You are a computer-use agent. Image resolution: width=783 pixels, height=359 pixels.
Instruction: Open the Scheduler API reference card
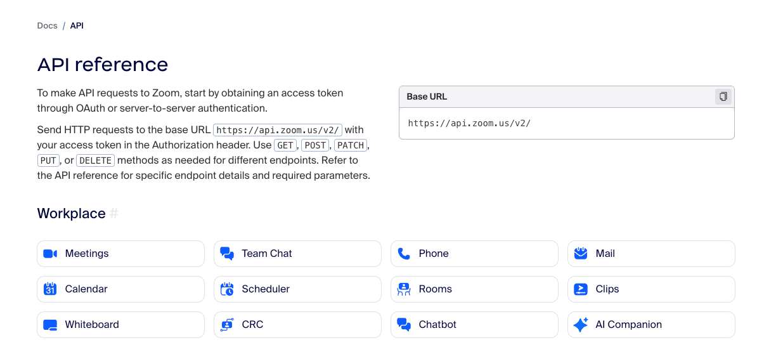click(x=297, y=289)
